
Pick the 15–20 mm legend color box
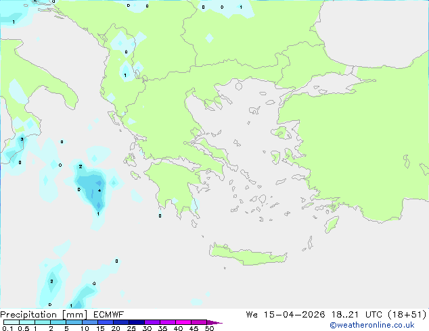point(105,322)
